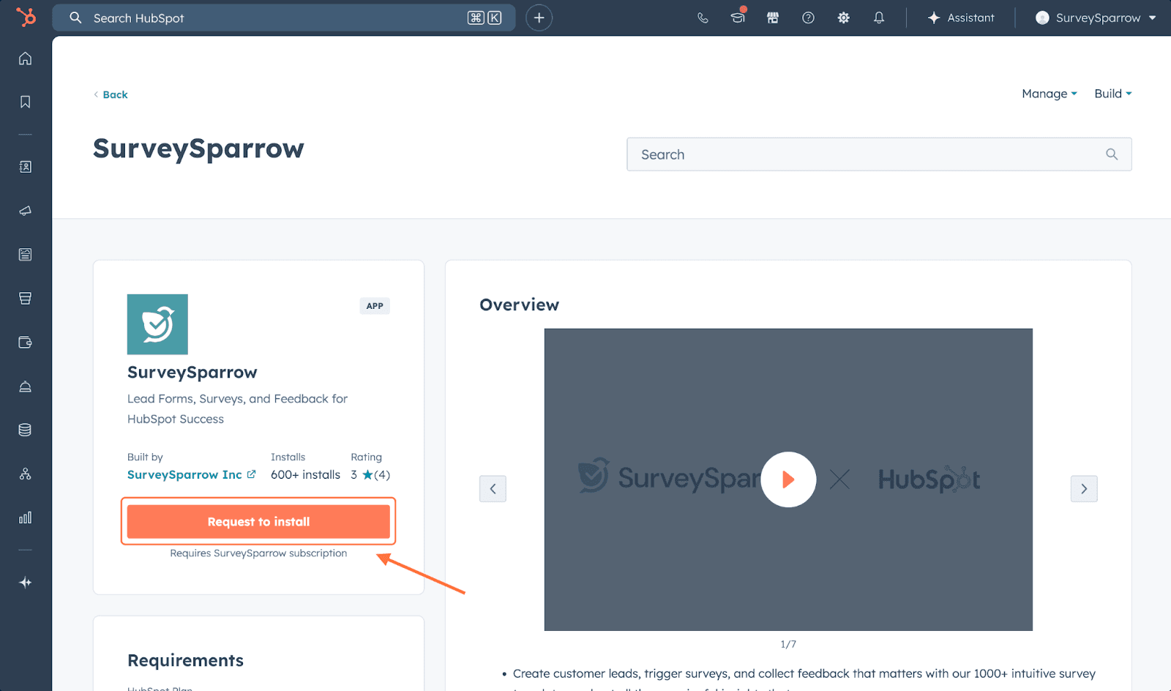The width and height of the screenshot is (1171, 691).
Task: Open the Assistant panel
Action: click(961, 18)
